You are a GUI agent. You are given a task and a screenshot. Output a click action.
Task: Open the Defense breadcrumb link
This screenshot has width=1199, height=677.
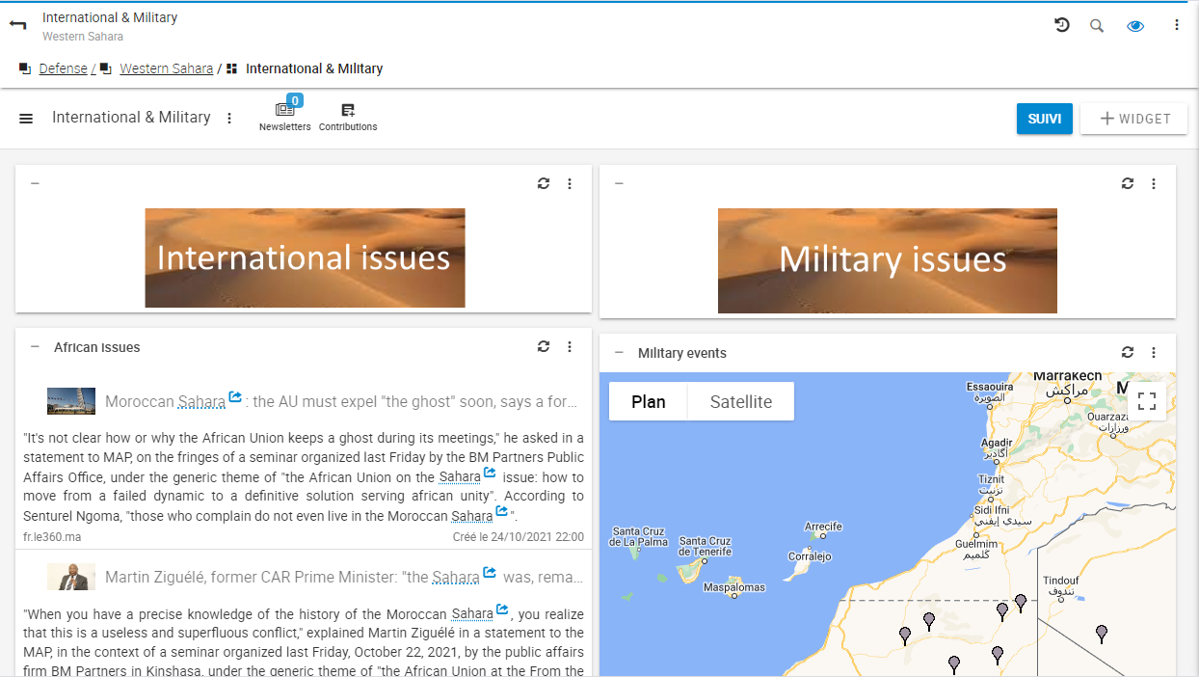coord(63,68)
